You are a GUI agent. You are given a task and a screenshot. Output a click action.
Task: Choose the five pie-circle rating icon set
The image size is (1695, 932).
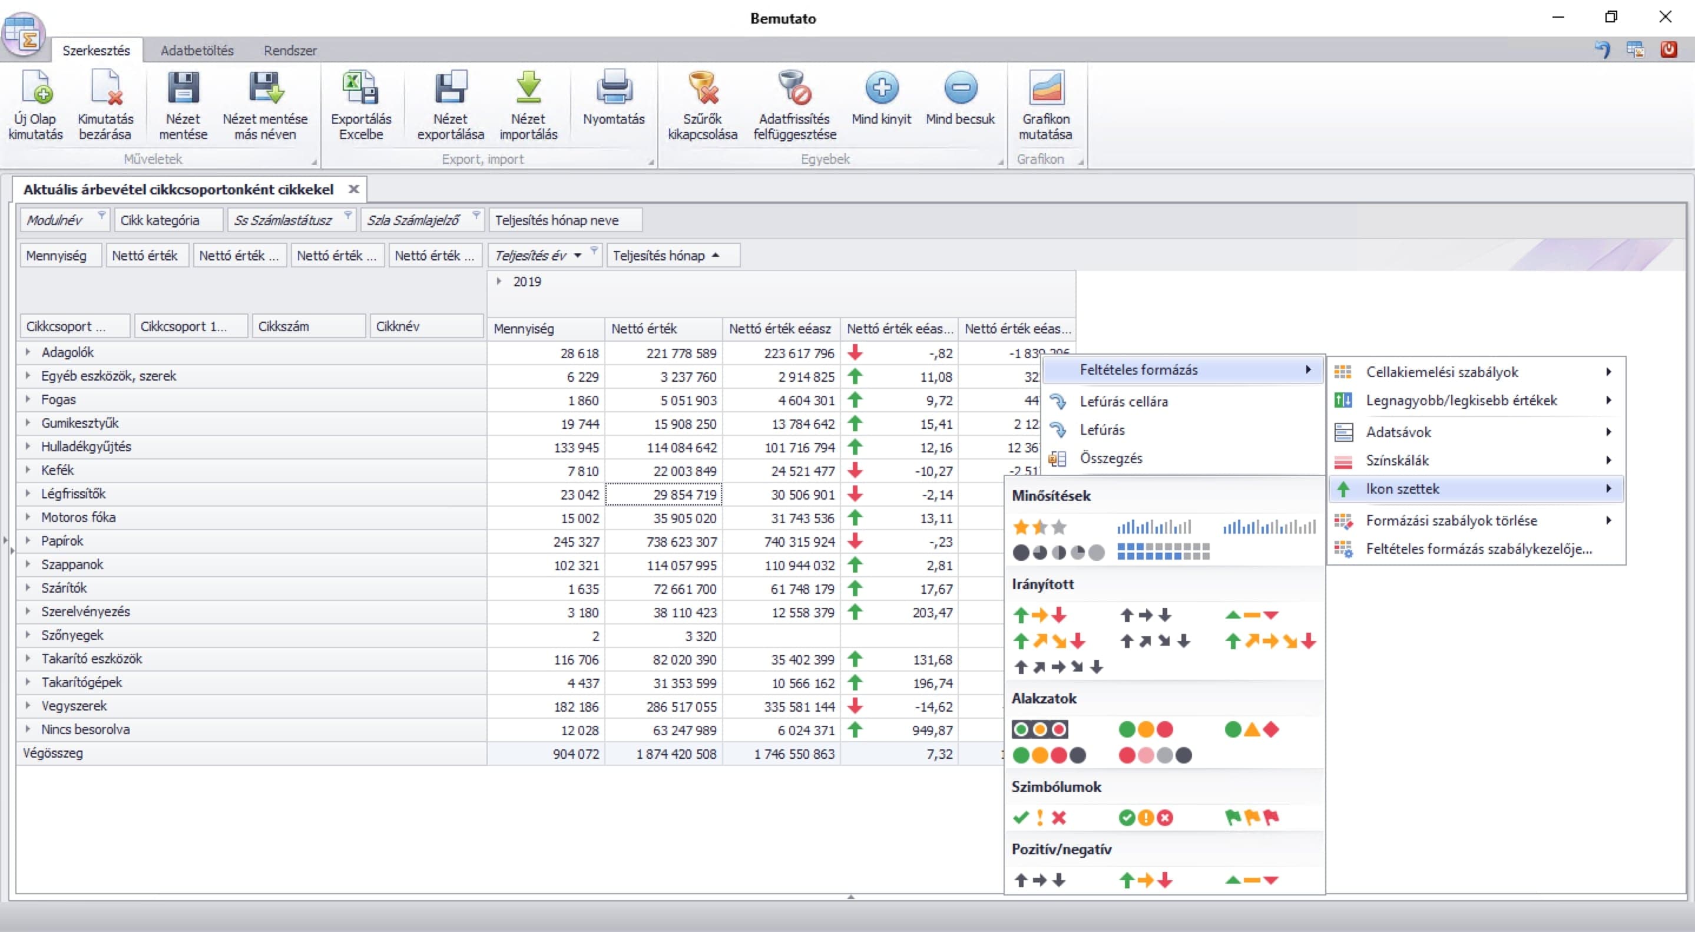point(1059,552)
